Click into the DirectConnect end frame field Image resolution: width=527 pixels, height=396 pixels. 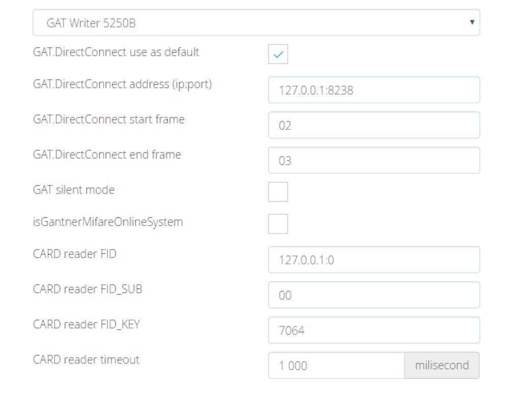(x=374, y=161)
